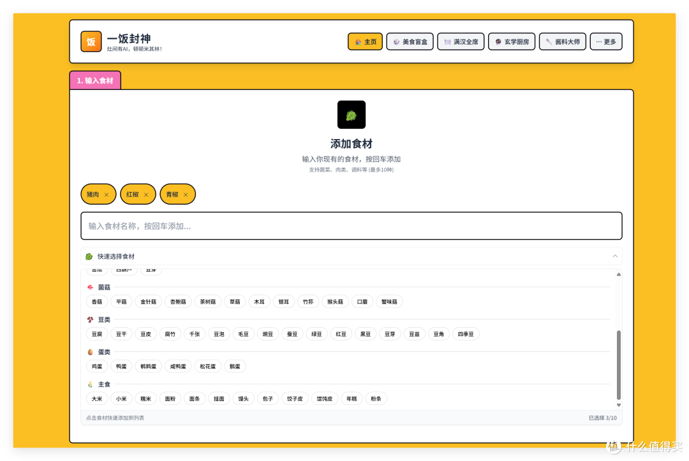
Task: Add 鸭蛋 ingredient chip
Action: (121, 366)
